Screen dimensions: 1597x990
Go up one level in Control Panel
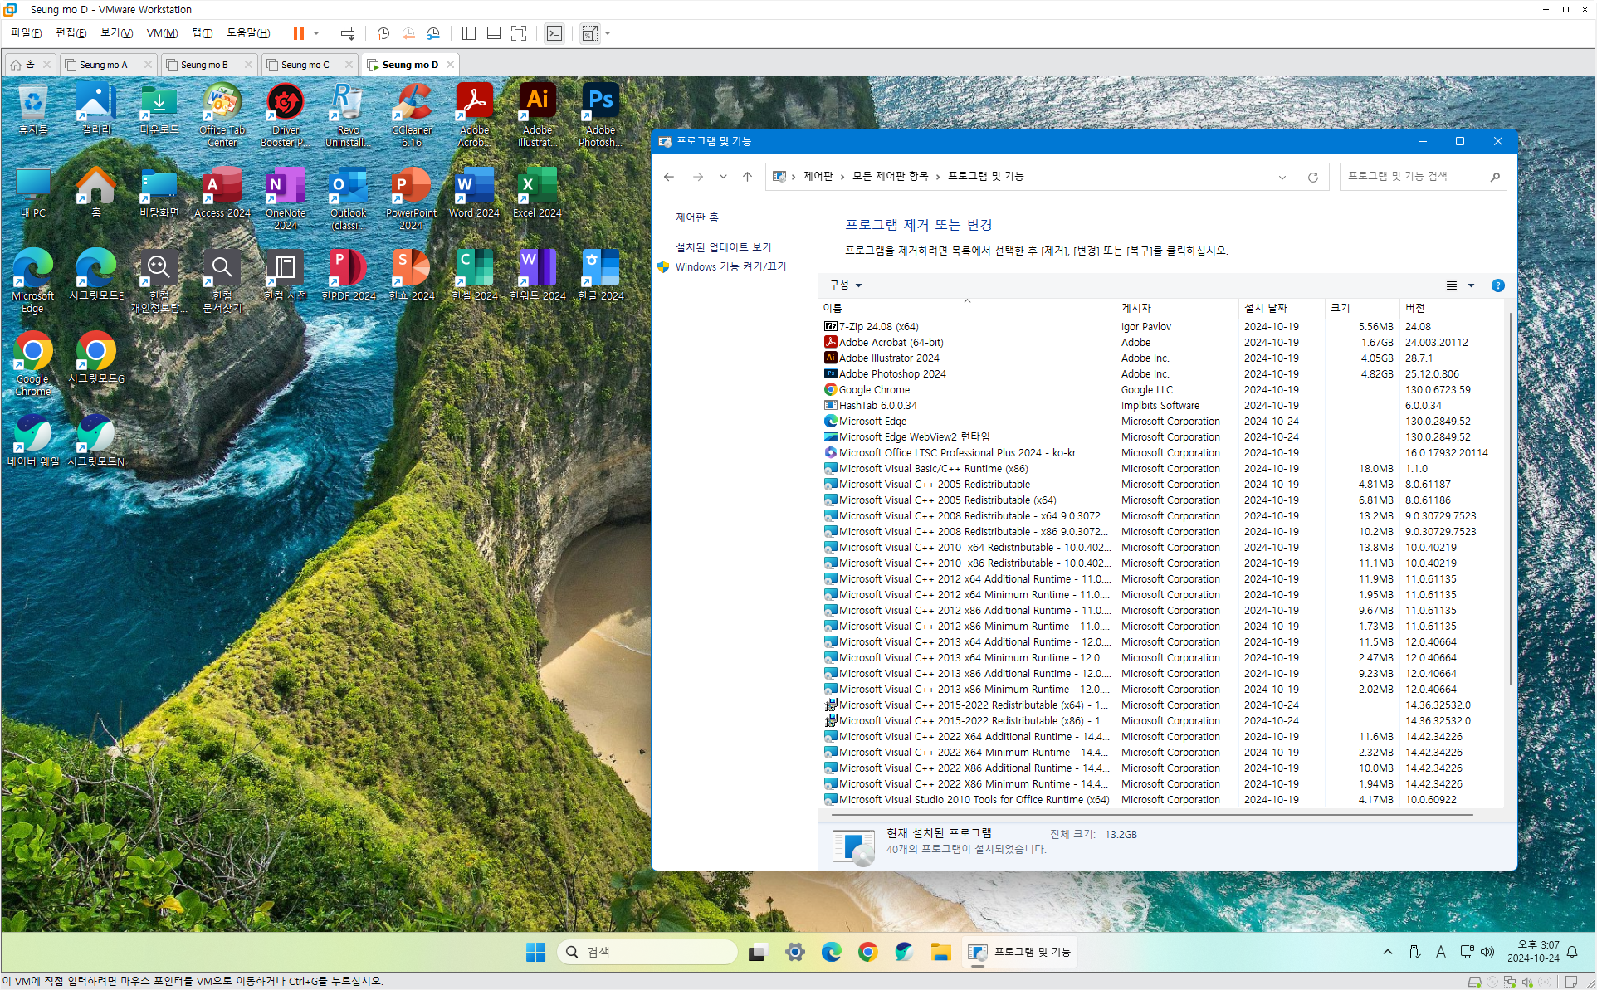747,177
